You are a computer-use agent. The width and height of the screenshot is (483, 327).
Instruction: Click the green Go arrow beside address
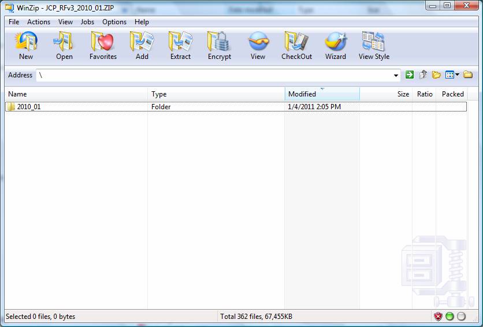coord(410,75)
